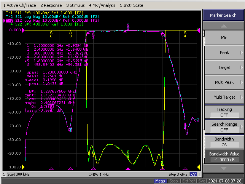Click the Peak search softkey
The height and width of the screenshot is (184, 245).
(224, 53)
